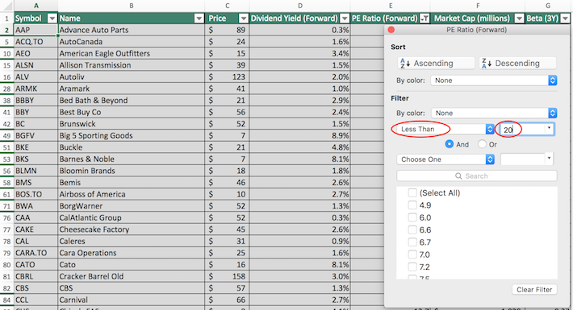
Task: Select the And radio button
Action: (x=449, y=144)
